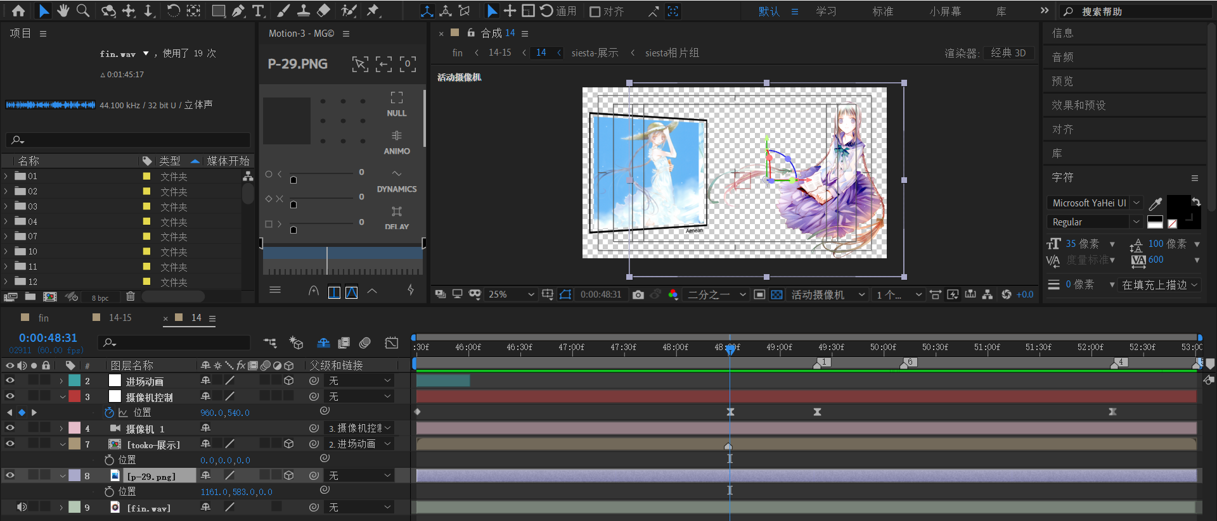Click the 经典 3D renderer button

click(x=1008, y=53)
